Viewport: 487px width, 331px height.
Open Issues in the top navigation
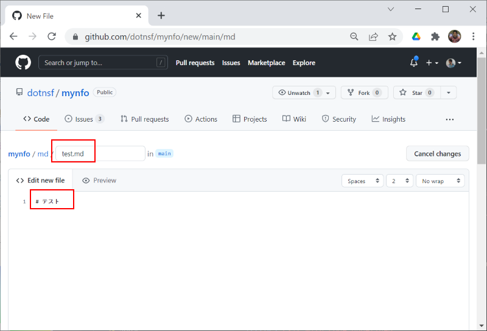pyautogui.click(x=231, y=63)
